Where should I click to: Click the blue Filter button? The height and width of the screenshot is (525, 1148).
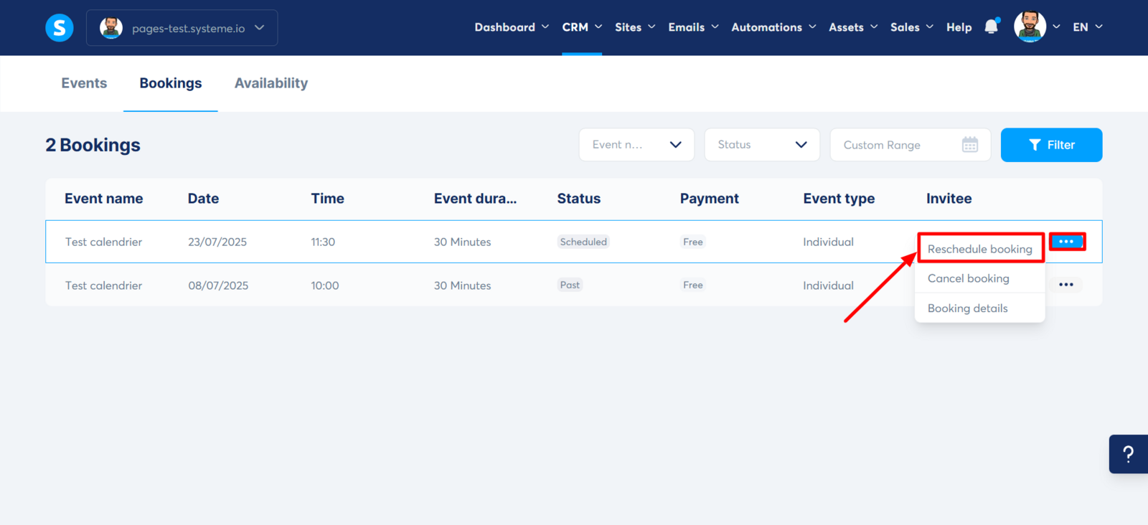coord(1051,145)
